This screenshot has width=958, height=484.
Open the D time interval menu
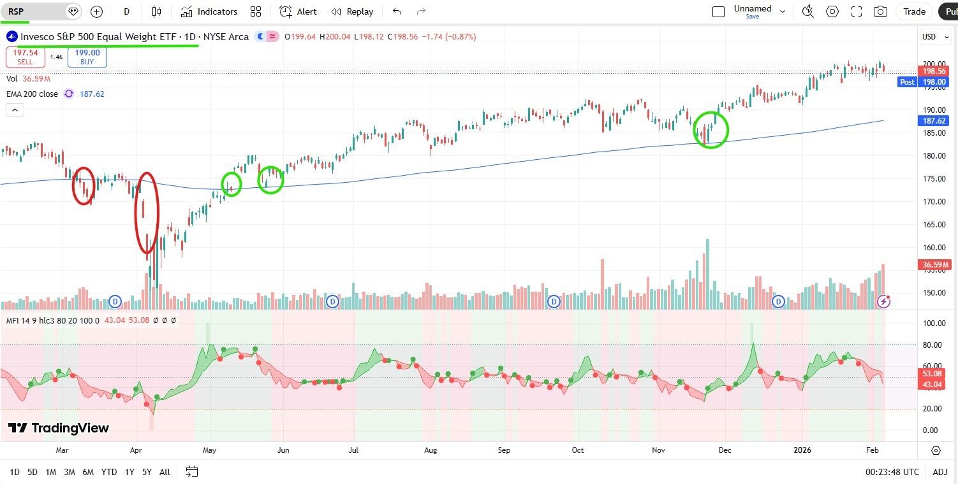127,11
